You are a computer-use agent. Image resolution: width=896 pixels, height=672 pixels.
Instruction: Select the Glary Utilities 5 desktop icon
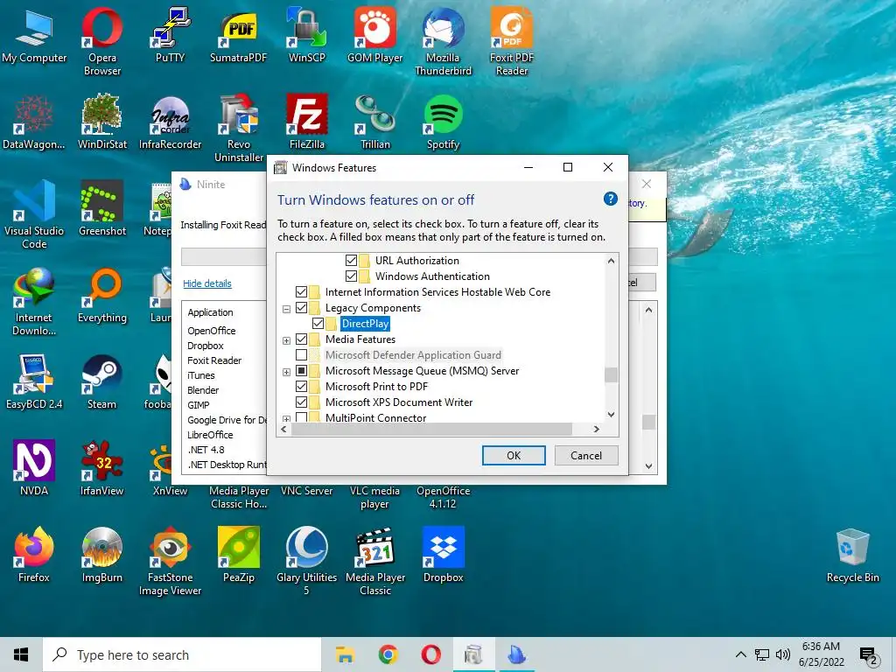pyautogui.click(x=307, y=562)
